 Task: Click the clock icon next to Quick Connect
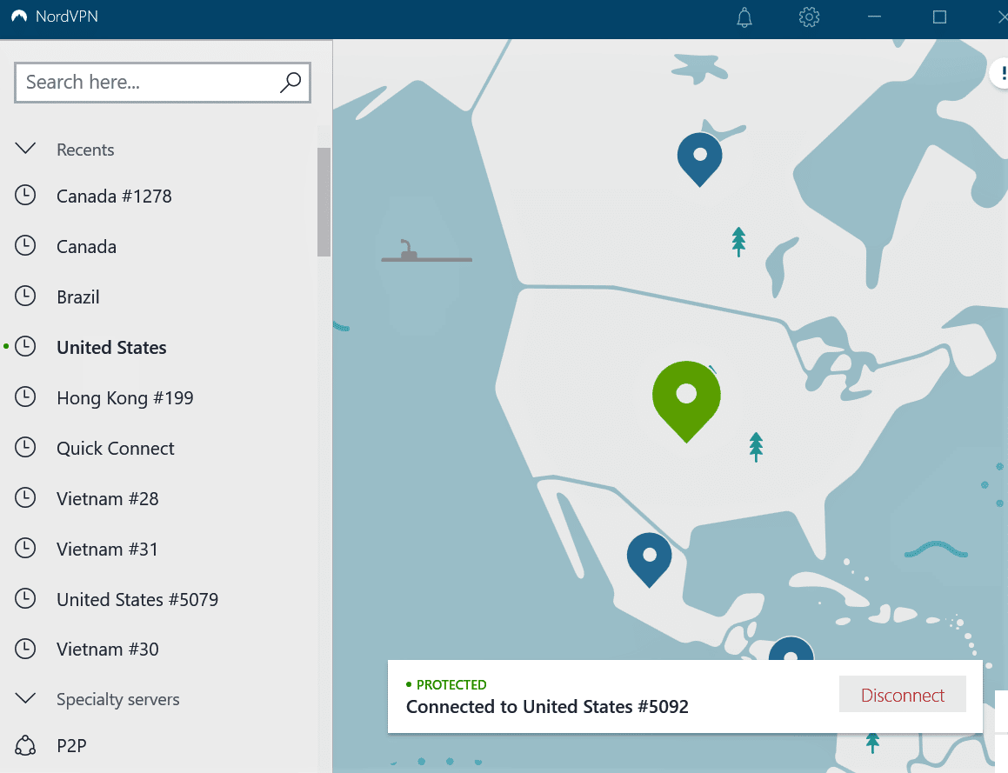pyautogui.click(x=25, y=447)
